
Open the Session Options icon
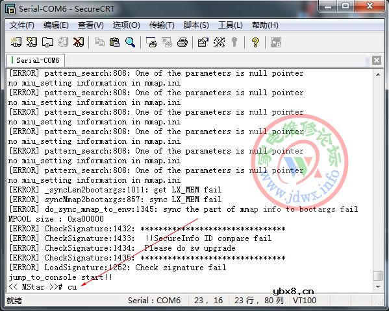[203, 42]
